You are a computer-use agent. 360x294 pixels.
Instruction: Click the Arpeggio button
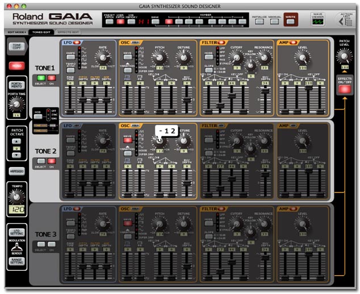(17, 171)
